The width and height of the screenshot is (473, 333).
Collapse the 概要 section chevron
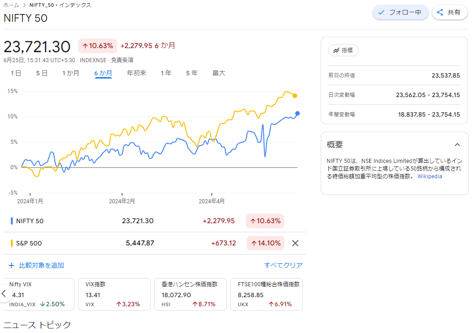457,145
